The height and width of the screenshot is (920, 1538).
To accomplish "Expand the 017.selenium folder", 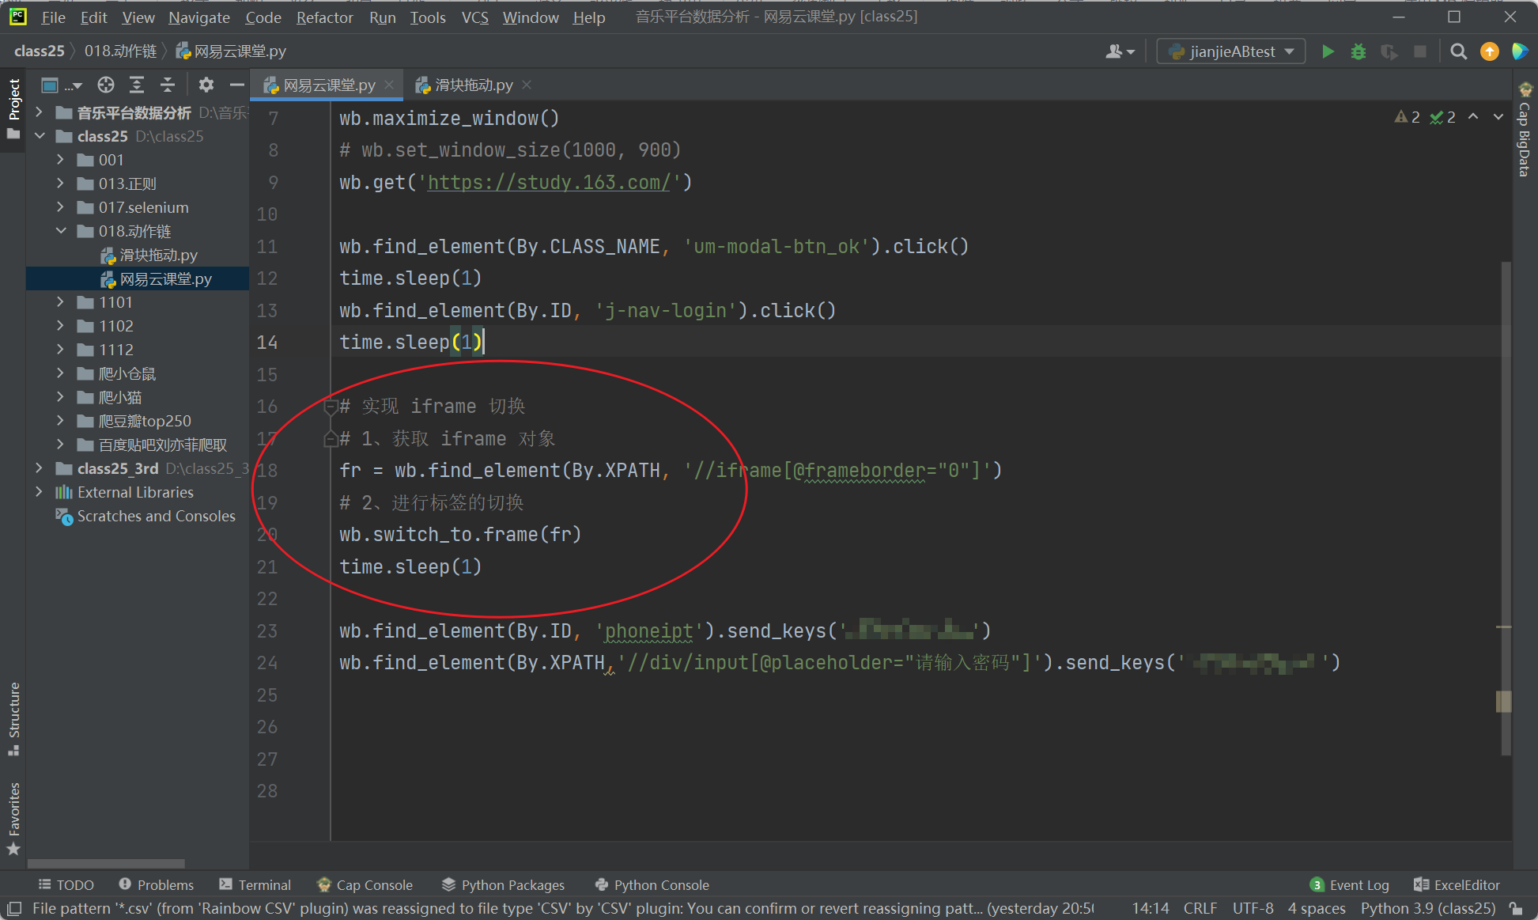I will (61, 207).
